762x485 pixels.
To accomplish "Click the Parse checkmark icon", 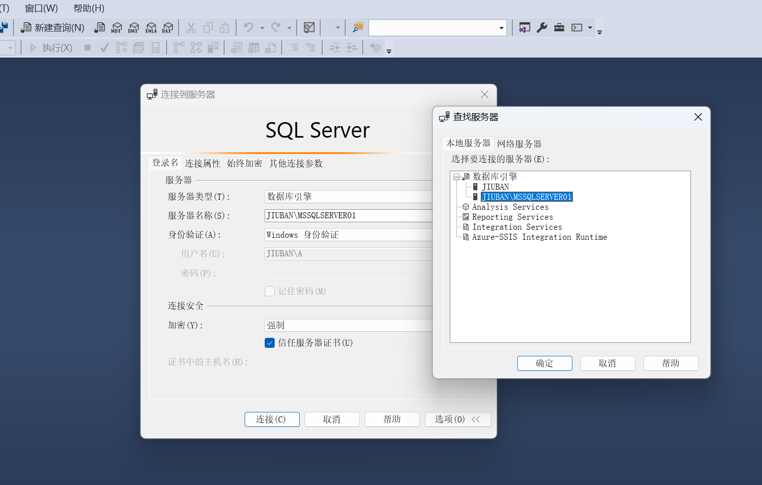I will click(x=105, y=48).
